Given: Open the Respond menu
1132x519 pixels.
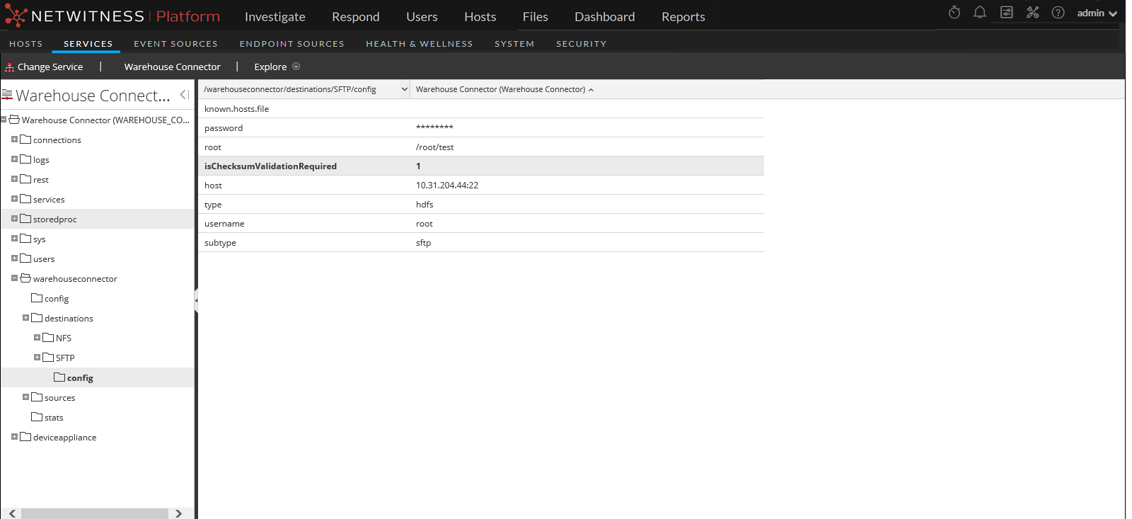Looking at the screenshot, I should coord(356,16).
